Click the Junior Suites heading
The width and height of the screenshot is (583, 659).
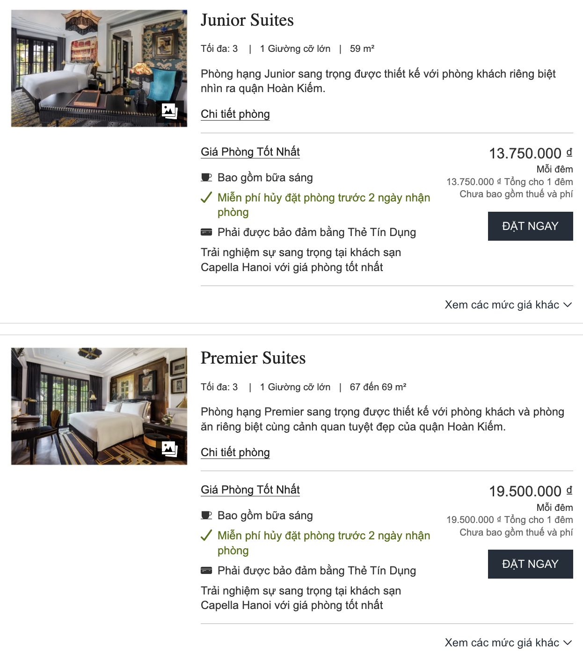click(247, 20)
